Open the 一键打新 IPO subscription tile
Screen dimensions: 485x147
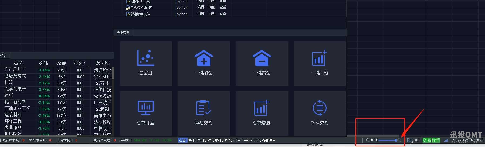320,63
